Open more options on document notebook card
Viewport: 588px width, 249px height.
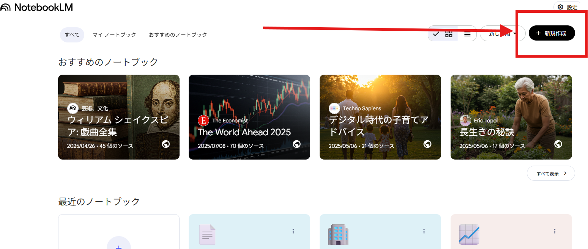[x=293, y=231]
